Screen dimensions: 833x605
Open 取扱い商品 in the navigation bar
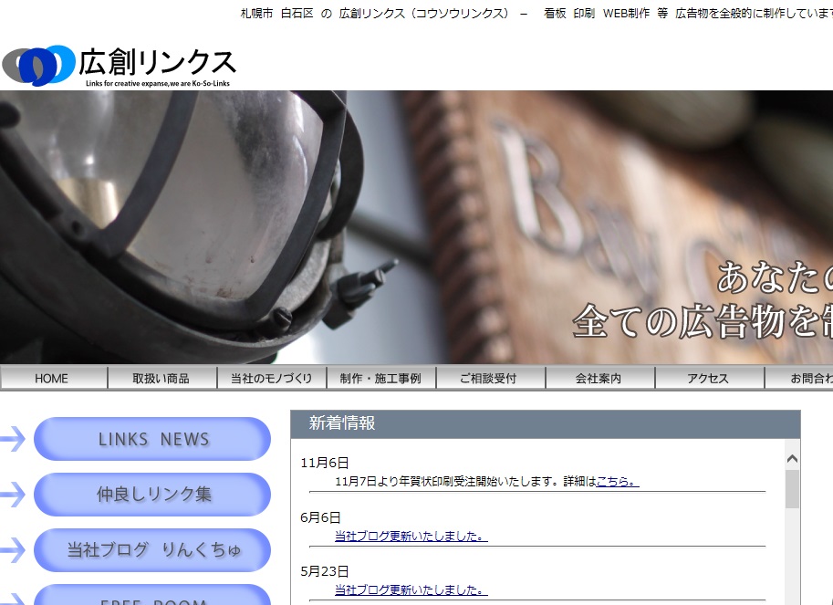tap(162, 378)
